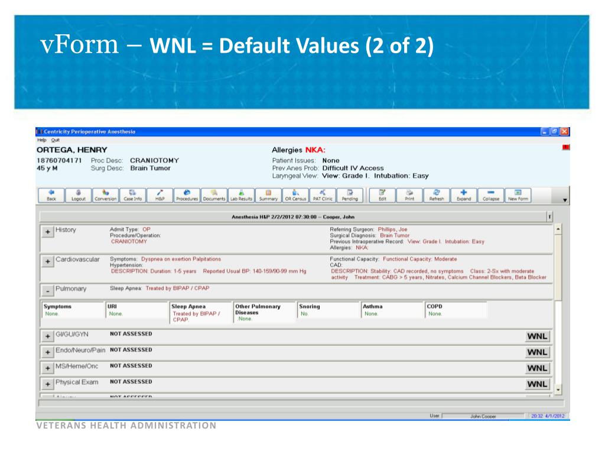This screenshot has height=454, width=605.
Task: Expand the Endo/Neuro/Pain section
Action: coord(47,352)
